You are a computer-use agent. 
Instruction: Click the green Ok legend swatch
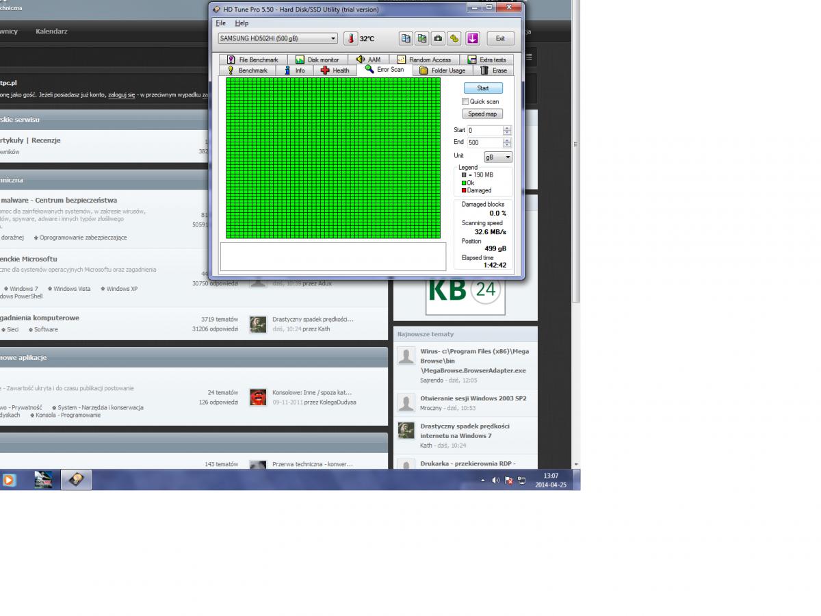click(463, 183)
